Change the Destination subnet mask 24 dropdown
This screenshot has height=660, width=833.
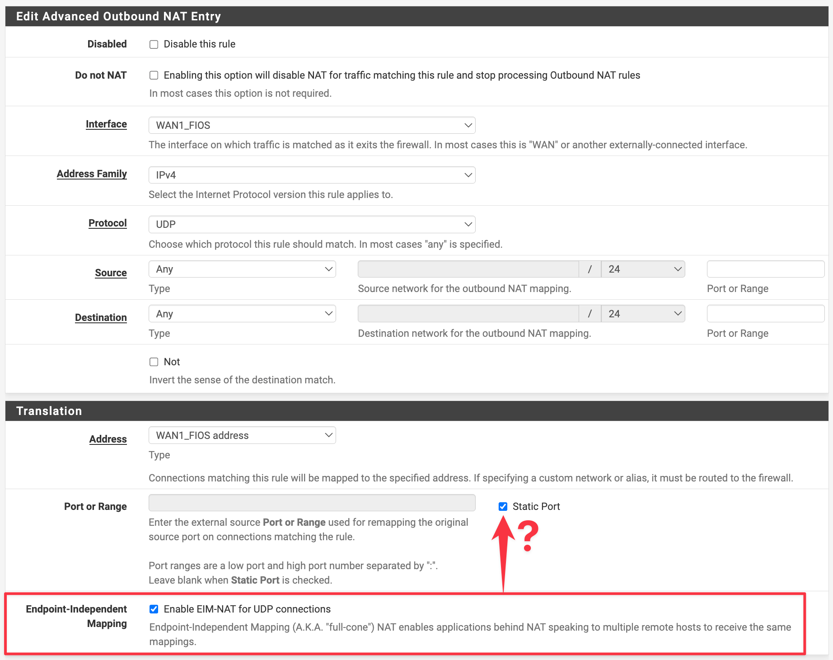point(643,314)
